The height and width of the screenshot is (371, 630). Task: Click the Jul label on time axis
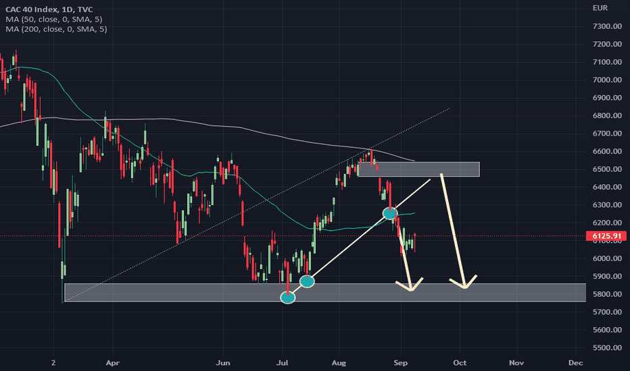pyautogui.click(x=283, y=363)
